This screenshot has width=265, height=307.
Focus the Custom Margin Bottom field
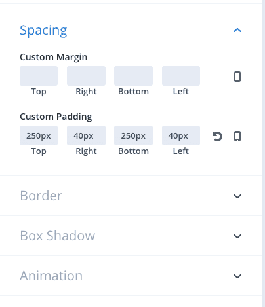[x=133, y=76]
